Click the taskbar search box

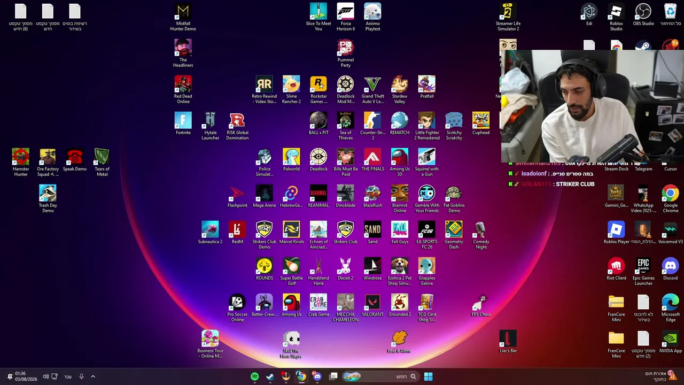click(x=379, y=376)
